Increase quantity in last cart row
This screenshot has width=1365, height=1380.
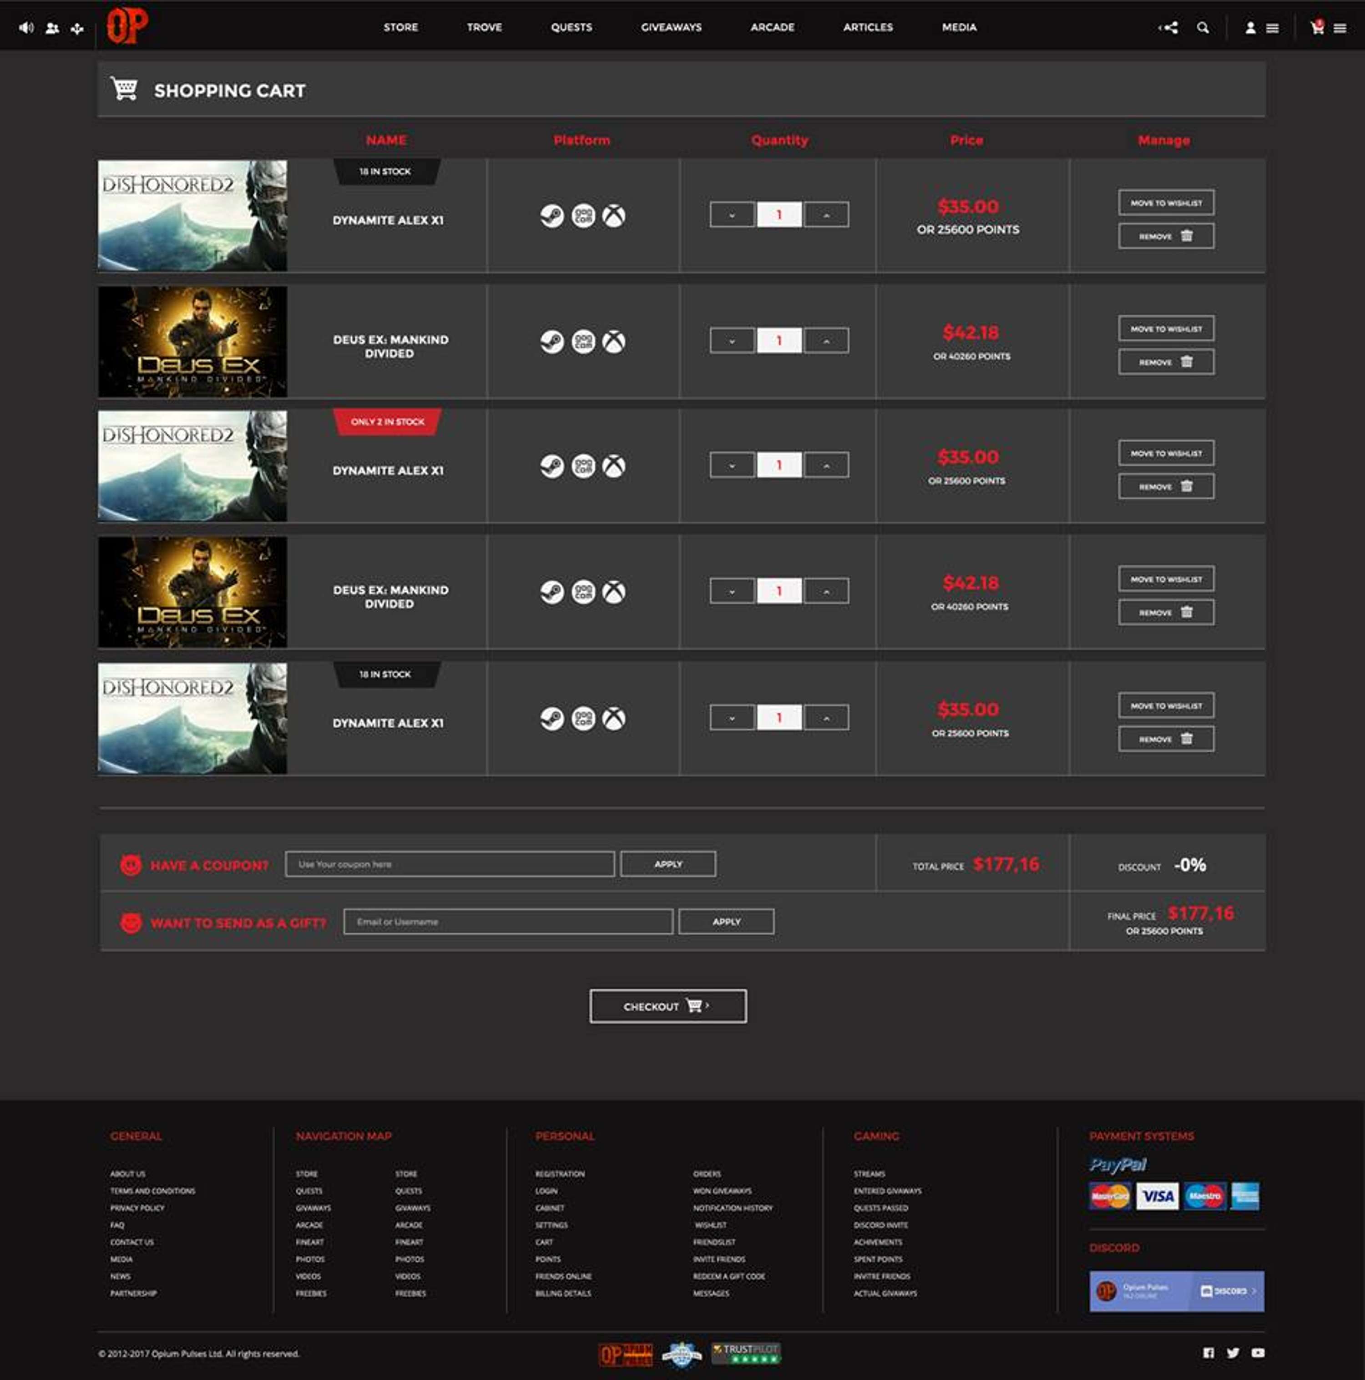827,718
